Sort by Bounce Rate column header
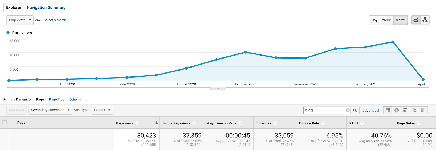Screen dimensions: 436x150 [309, 123]
